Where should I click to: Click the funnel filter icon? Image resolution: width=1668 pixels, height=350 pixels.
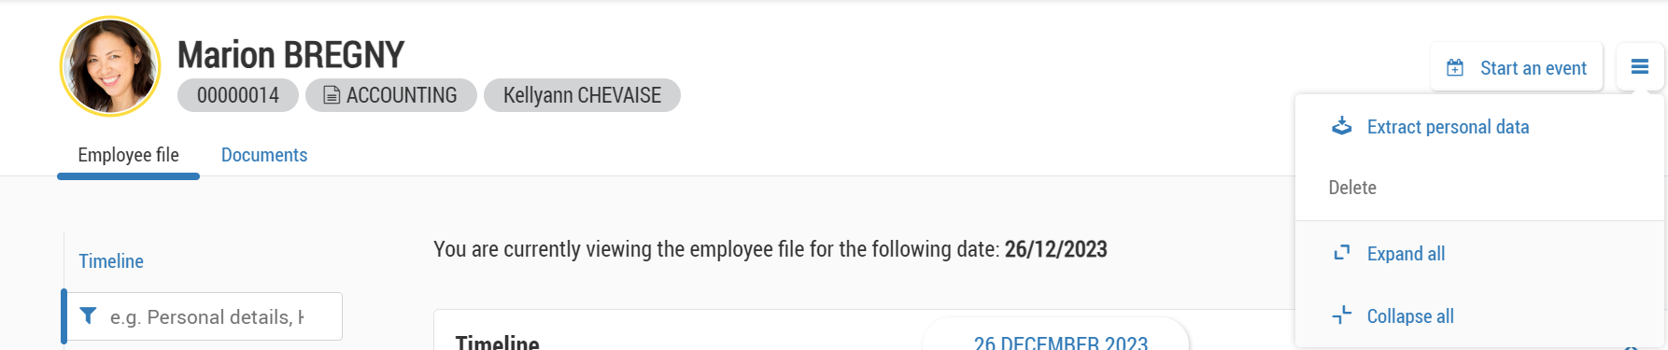pos(88,316)
